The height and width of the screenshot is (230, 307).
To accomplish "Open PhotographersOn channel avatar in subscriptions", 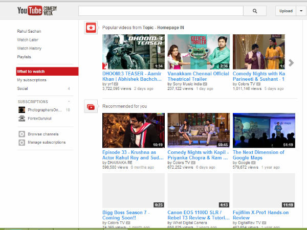I will [21, 110].
